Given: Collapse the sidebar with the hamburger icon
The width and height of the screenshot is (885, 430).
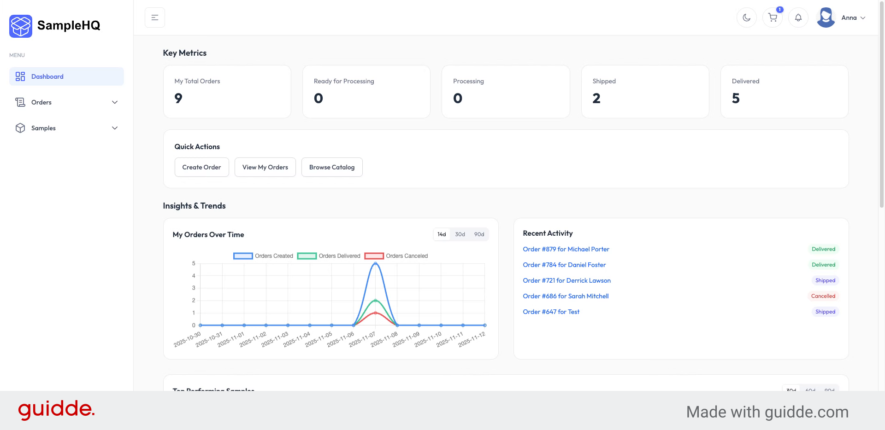Looking at the screenshot, I should (155, 17).
